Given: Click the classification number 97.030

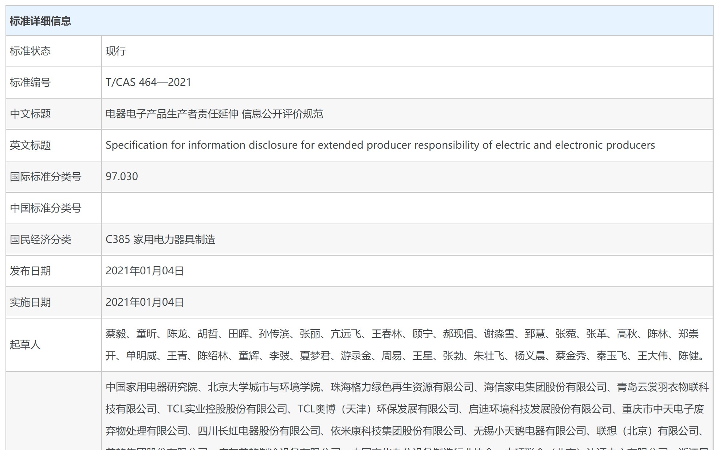Looking at the screenshot, I should [x=122, y=177].
